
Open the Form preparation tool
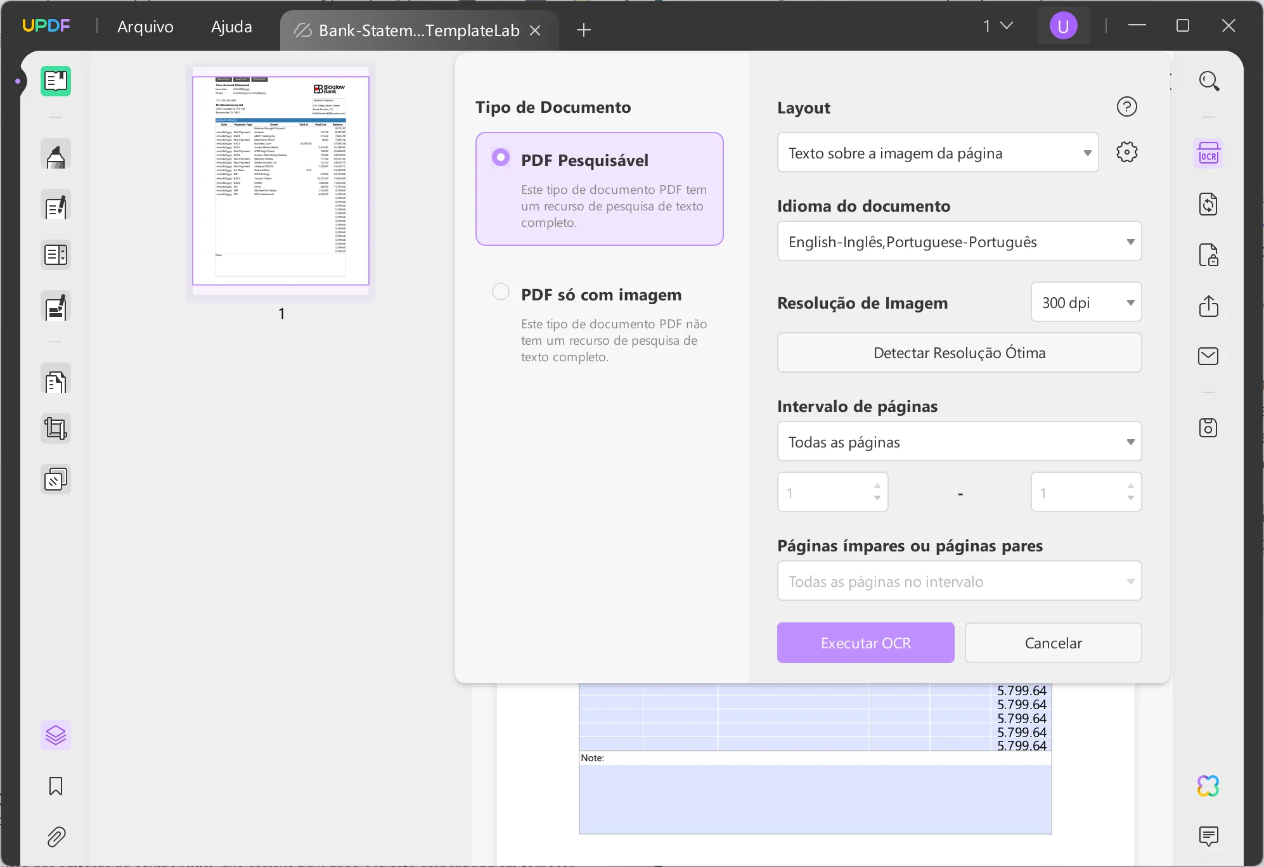tap(56, 255)
